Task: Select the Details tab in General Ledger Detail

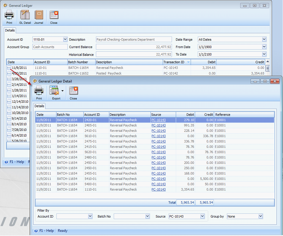Action: point(39,106)
